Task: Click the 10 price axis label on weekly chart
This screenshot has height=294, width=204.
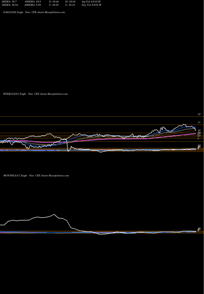Action: [x=200, y=131]
